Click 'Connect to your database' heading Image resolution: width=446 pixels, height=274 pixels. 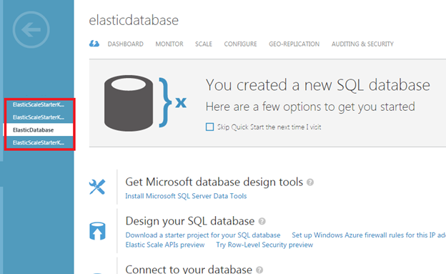(x=189, y=270)
